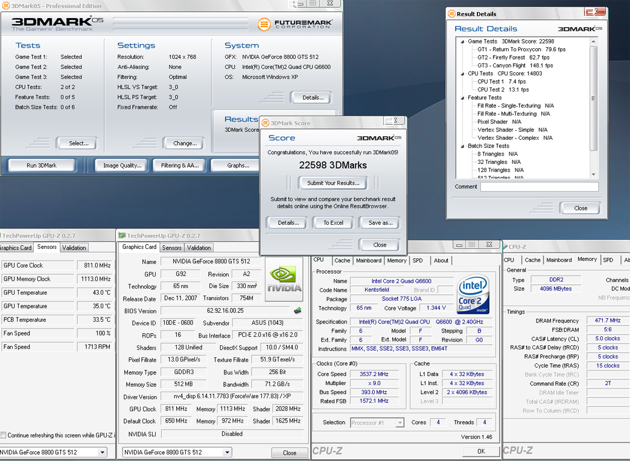Viewport: 630px width, 461px height.
Task: Click the GPU Core Clock 811.0 MHz value
Action: 95,265
